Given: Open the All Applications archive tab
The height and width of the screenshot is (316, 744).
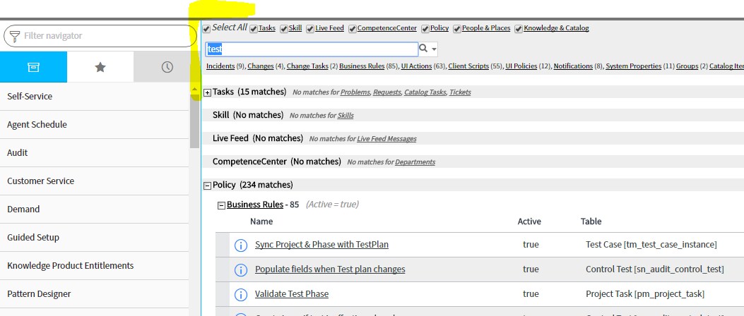Looking at the screenshot, I should (33, 67).
